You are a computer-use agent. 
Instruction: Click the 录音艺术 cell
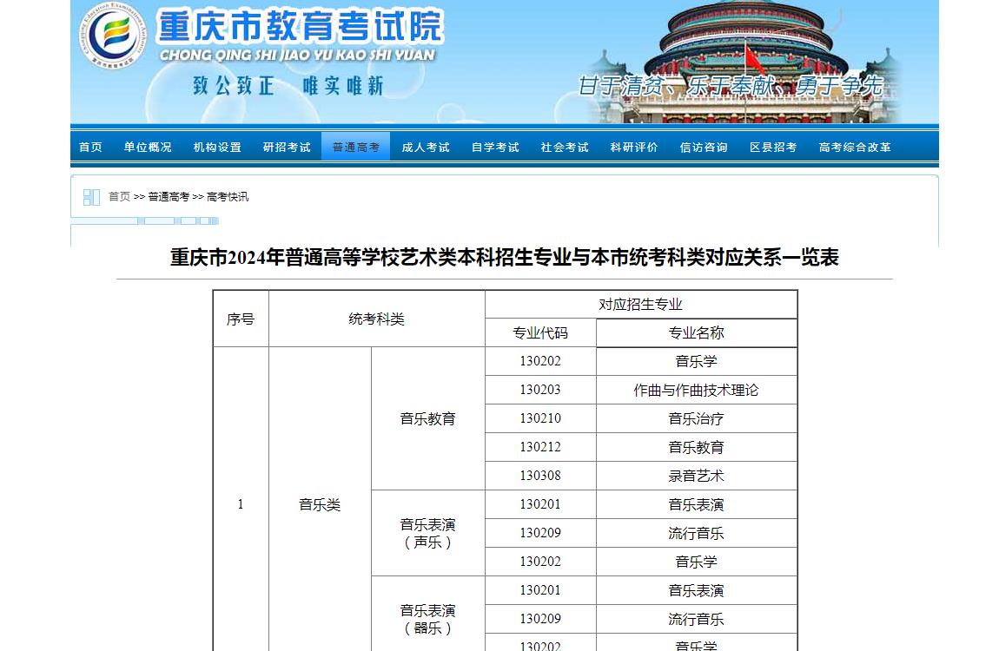click(697, 476)
